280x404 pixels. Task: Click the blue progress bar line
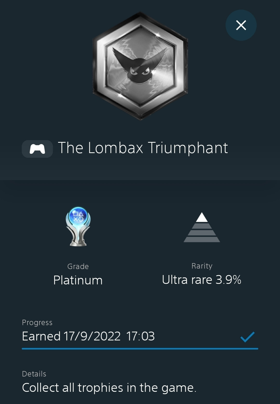pos(140,349)
